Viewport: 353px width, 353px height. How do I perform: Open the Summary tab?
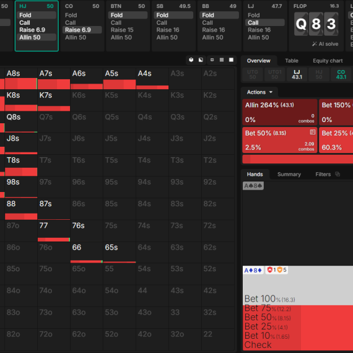[289, 174]
